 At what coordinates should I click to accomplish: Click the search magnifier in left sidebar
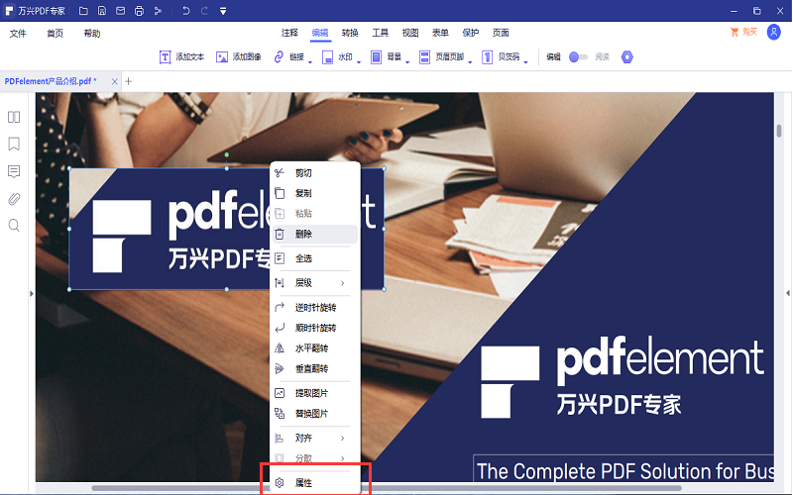pos(14,225)
